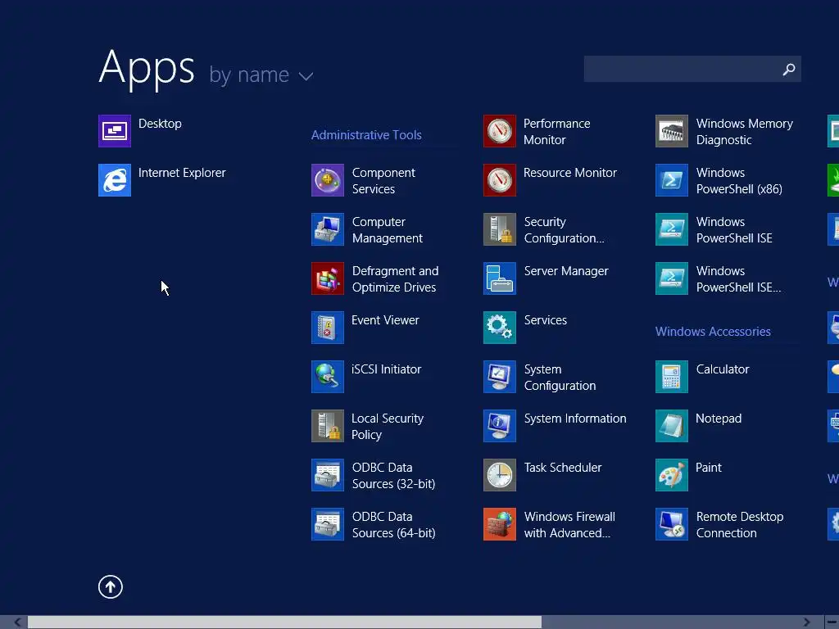Click the scrollbar right arrow
Image resolution: width=839 pixels, height=629 pixels.
click(x=807, y=622)
